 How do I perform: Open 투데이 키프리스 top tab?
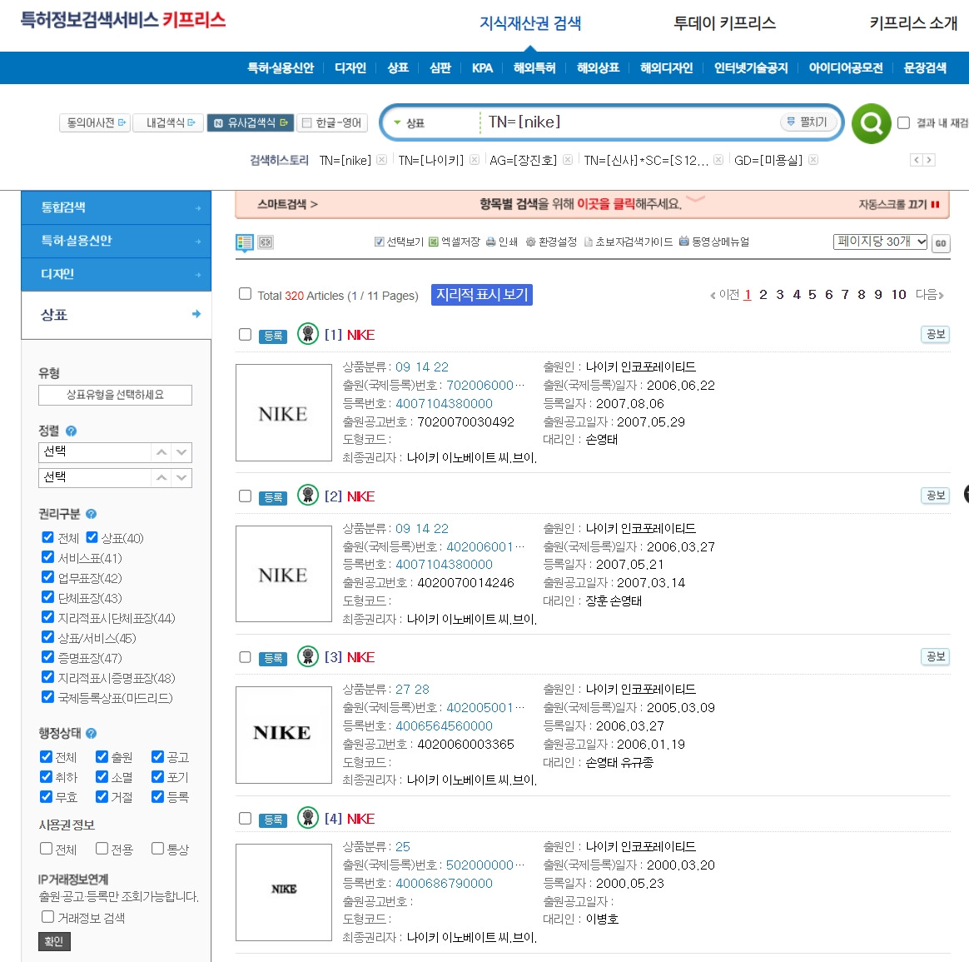724,23
